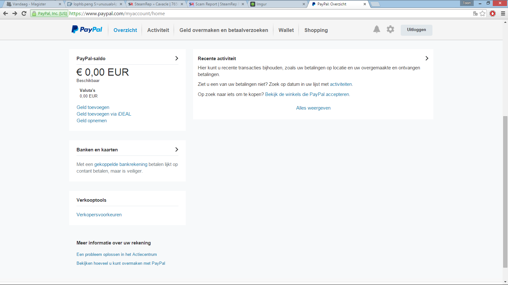The image size is (508, 285).
Task: Open the Activiteit menu item
Action: click(158, 30)
